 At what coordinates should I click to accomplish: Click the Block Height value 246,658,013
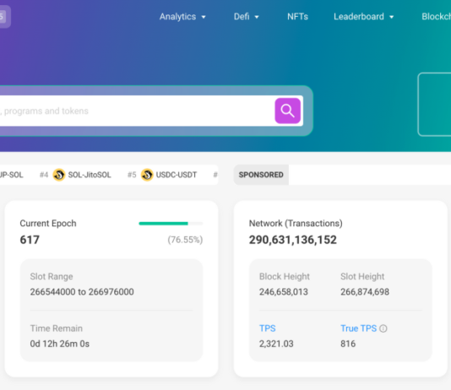tap(284, 292)
